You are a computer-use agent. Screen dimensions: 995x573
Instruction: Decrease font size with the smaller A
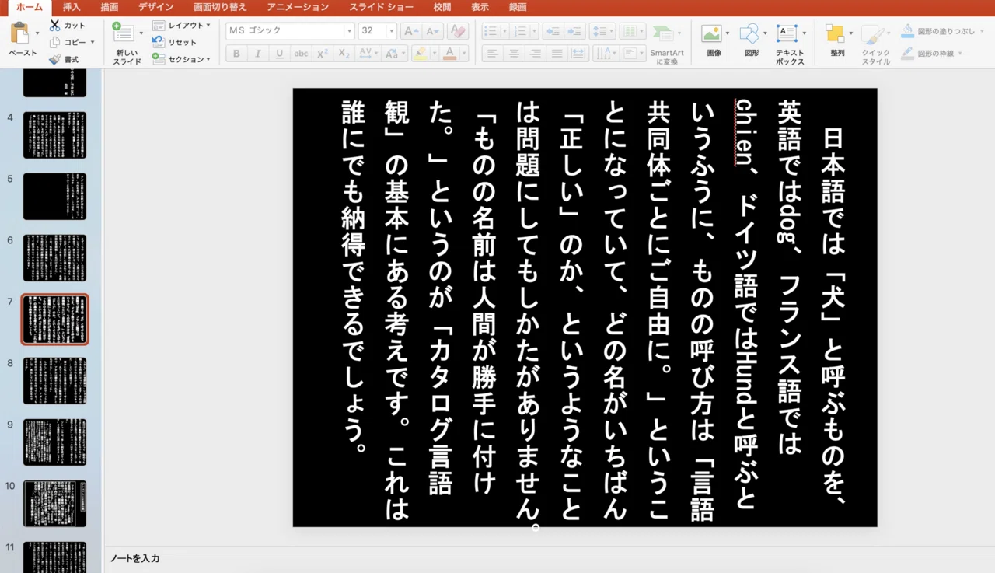432,31
